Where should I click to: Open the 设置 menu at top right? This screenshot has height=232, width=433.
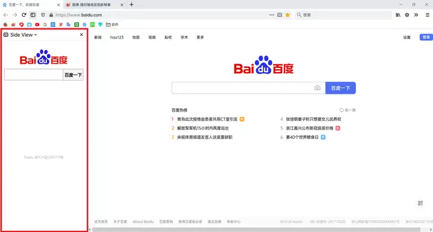(x=407, y=37)
